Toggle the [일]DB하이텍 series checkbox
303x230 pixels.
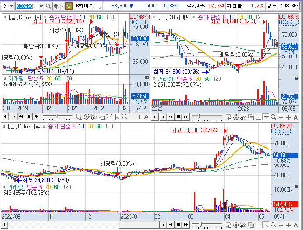pyautogui.click(x=4, y=126)
